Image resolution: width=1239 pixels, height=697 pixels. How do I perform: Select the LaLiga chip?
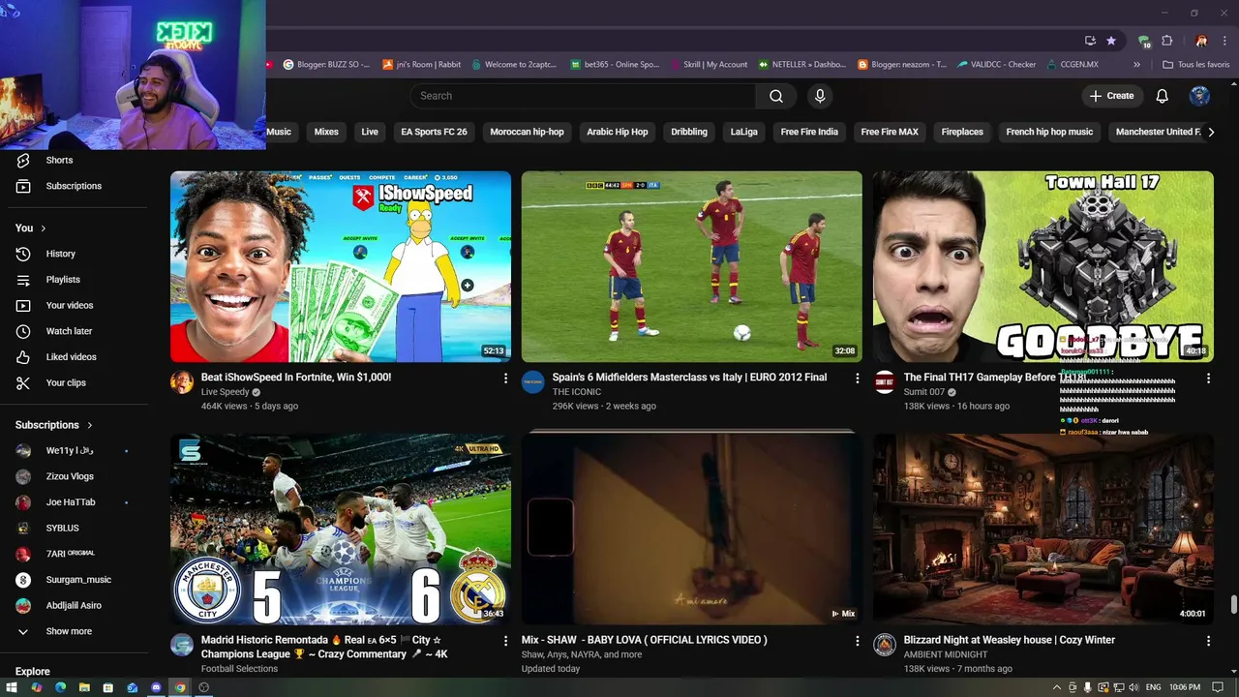point(743,132)
